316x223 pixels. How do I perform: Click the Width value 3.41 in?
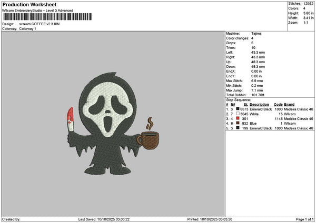[308, 18]
